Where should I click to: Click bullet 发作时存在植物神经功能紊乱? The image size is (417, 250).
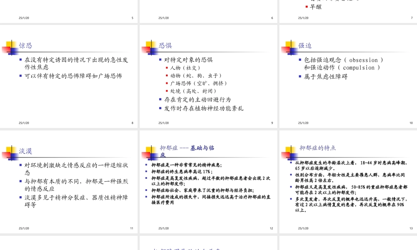[x=204, y=108]
